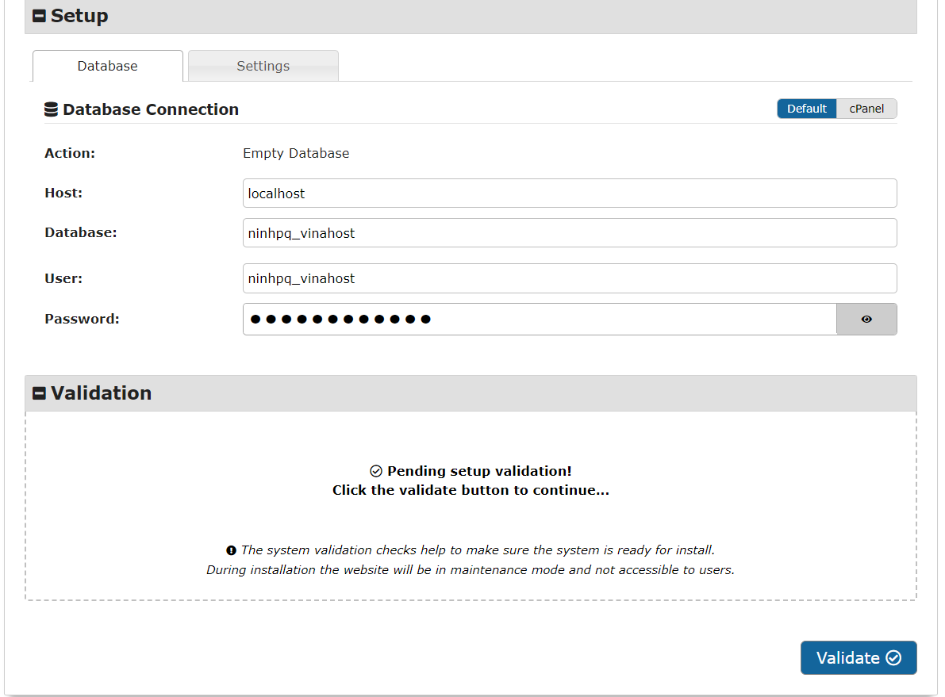Collapse the Validation section minus icon
Screen dimensions: 945x697
coord(39,393)
